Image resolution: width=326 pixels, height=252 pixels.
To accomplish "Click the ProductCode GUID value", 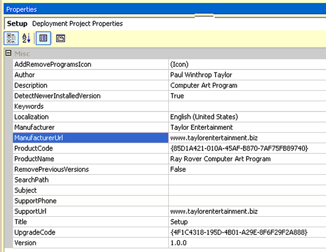I will click(247, 148).
